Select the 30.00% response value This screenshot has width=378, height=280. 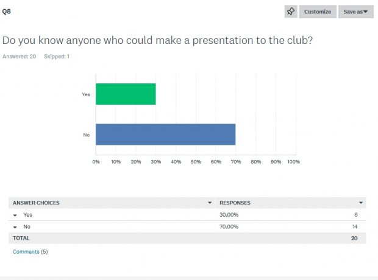(x=229, y=215)
